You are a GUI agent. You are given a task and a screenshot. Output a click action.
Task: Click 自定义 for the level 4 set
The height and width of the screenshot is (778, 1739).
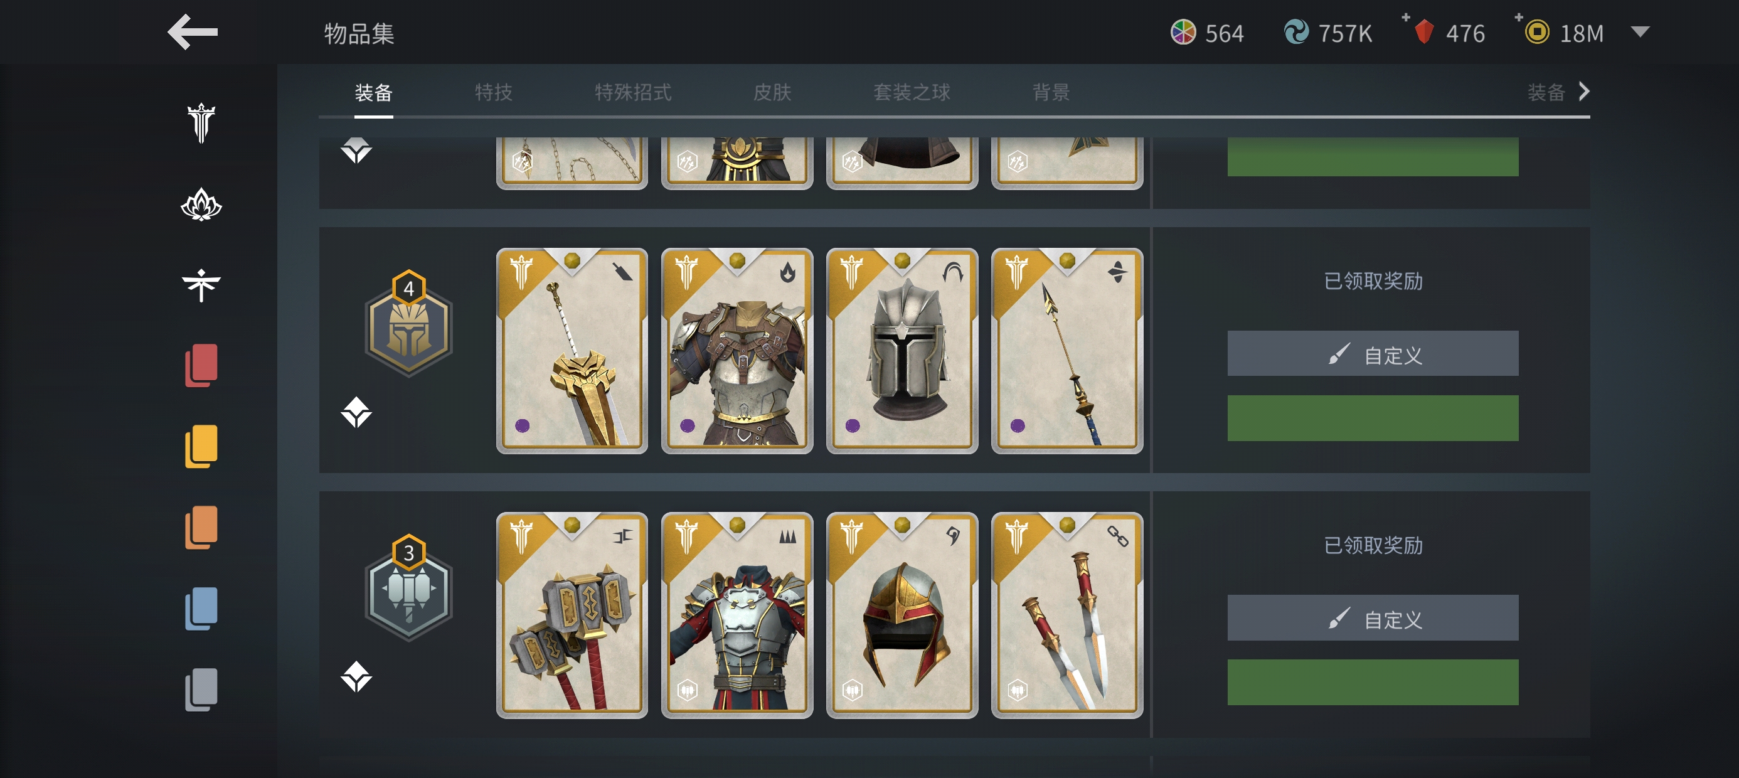[1373, 354]
